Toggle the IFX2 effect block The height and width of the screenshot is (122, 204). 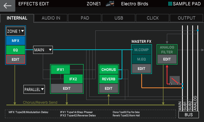[x=73, y=79]
